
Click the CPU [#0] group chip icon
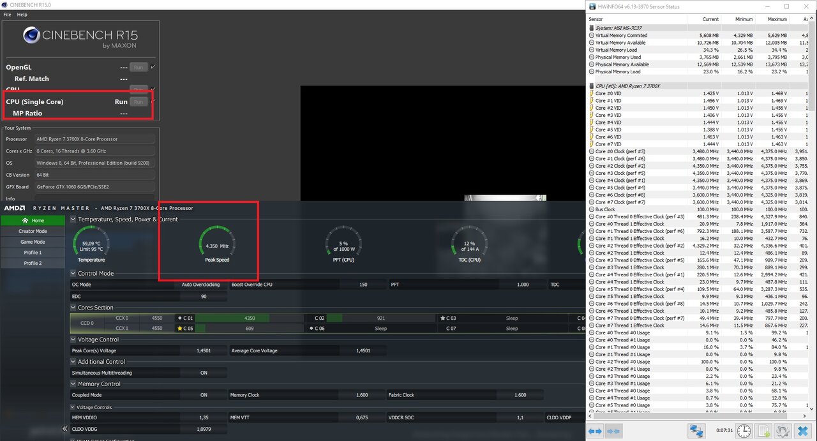tap(591, 86)
